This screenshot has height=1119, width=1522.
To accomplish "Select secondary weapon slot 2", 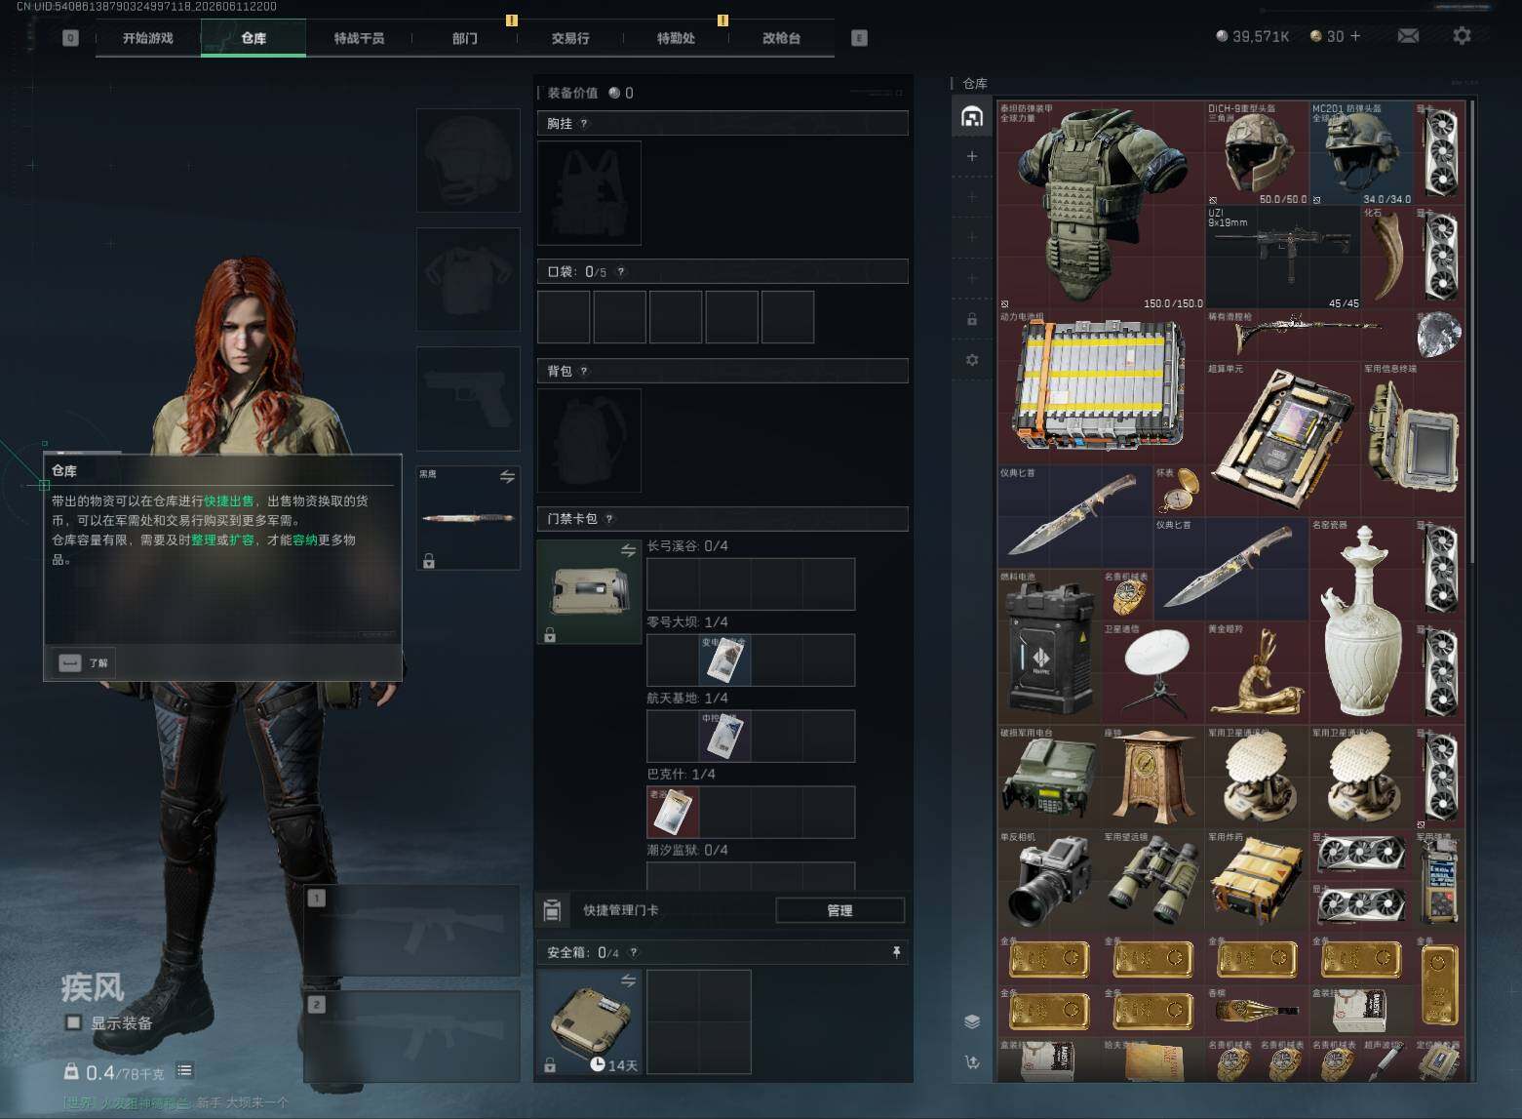I will click(x=411, y=1036).
